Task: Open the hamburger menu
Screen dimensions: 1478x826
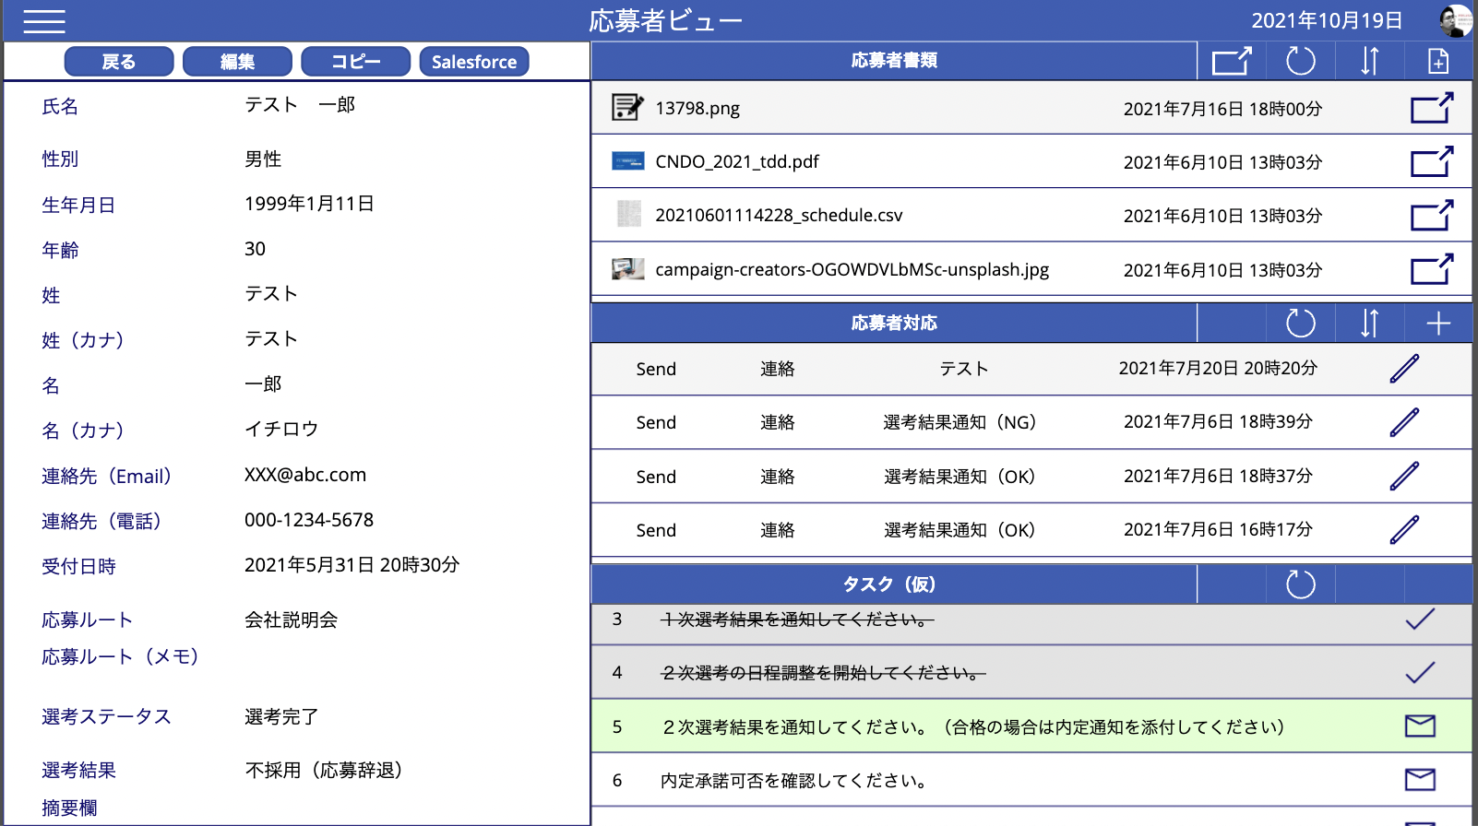Action: 43,21
